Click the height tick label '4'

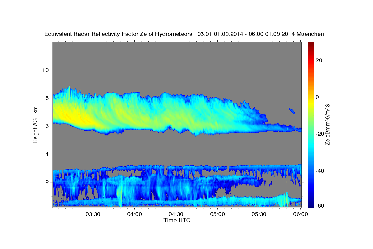[47, 154]
